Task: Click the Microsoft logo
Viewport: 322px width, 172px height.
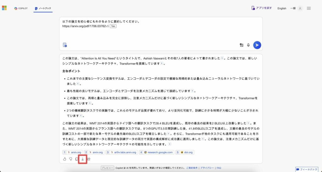Action: (x=4, y=8)
